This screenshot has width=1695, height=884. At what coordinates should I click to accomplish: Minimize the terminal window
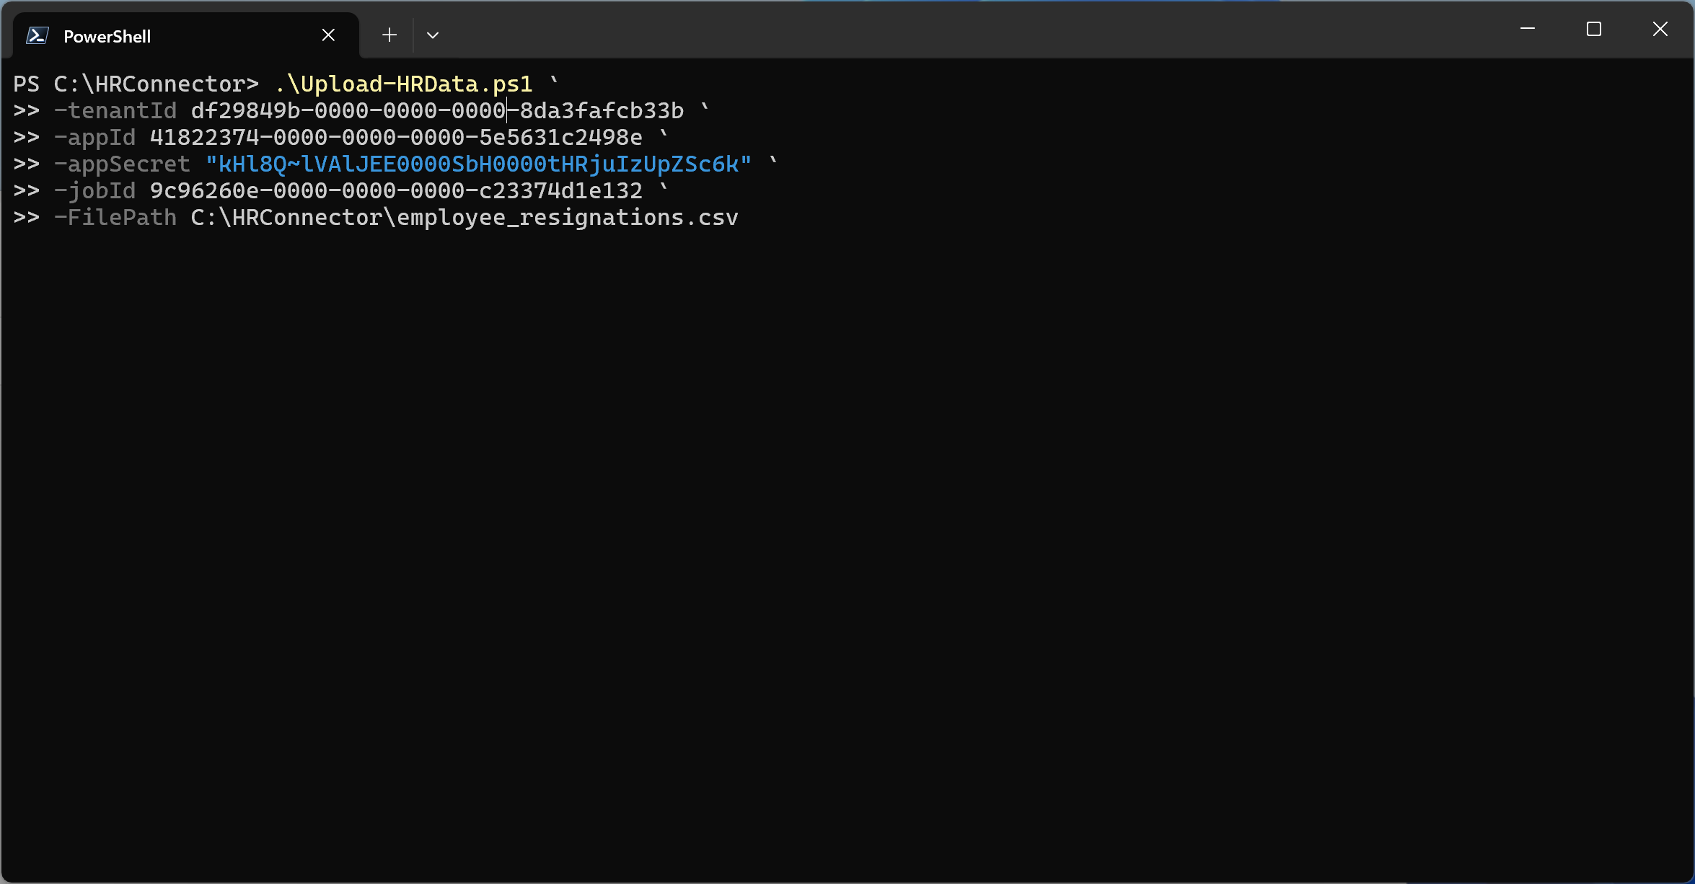(x=1527, y=29)
